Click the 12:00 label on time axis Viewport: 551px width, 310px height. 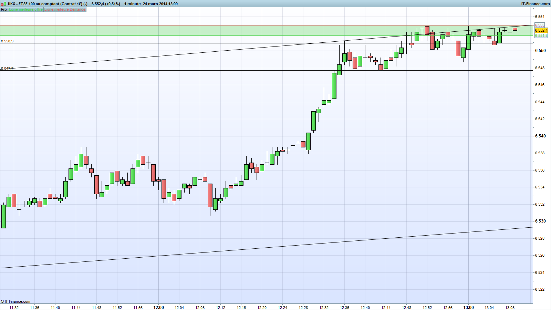point(158,308)
